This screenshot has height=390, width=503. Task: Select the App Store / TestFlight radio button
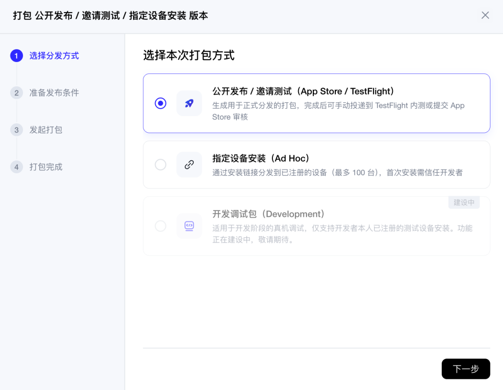coord(160,103)
